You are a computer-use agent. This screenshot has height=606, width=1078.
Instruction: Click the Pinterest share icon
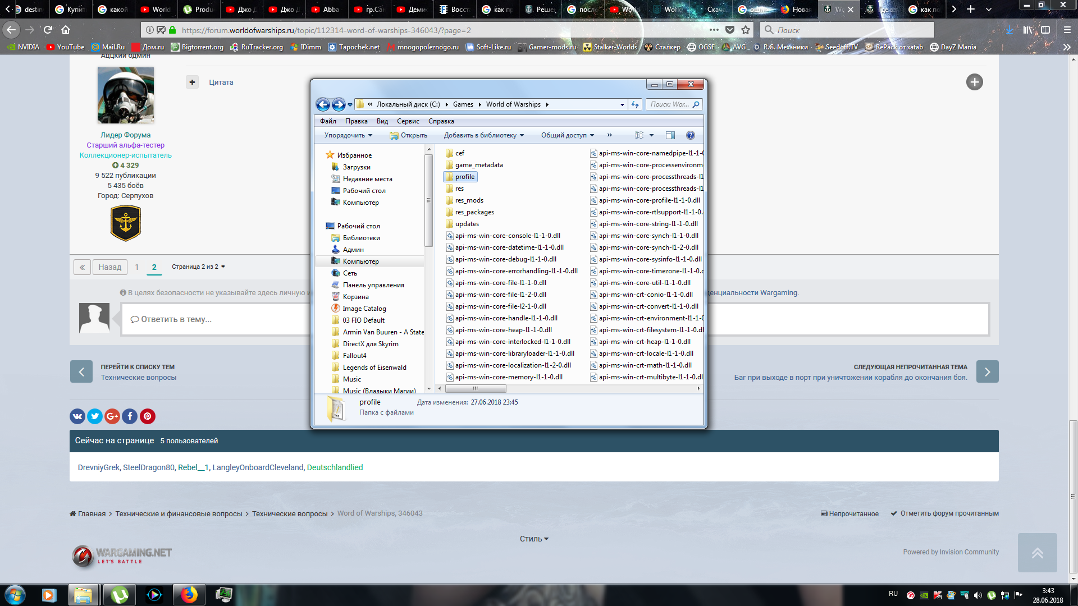pos(147,416)
